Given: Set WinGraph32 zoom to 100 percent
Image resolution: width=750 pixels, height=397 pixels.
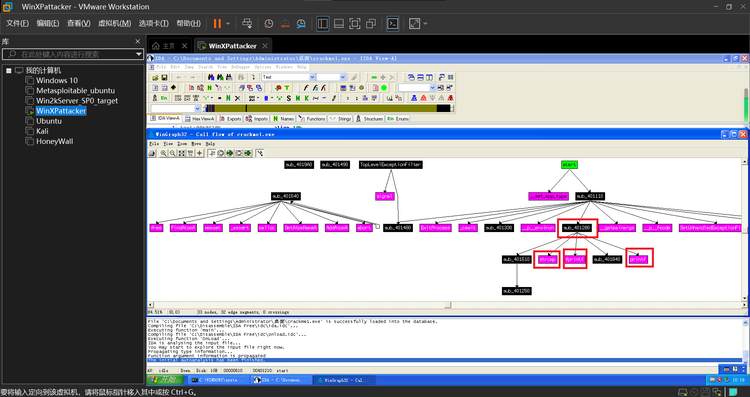Looking at the screenshot, I should [x=190, y=153].
